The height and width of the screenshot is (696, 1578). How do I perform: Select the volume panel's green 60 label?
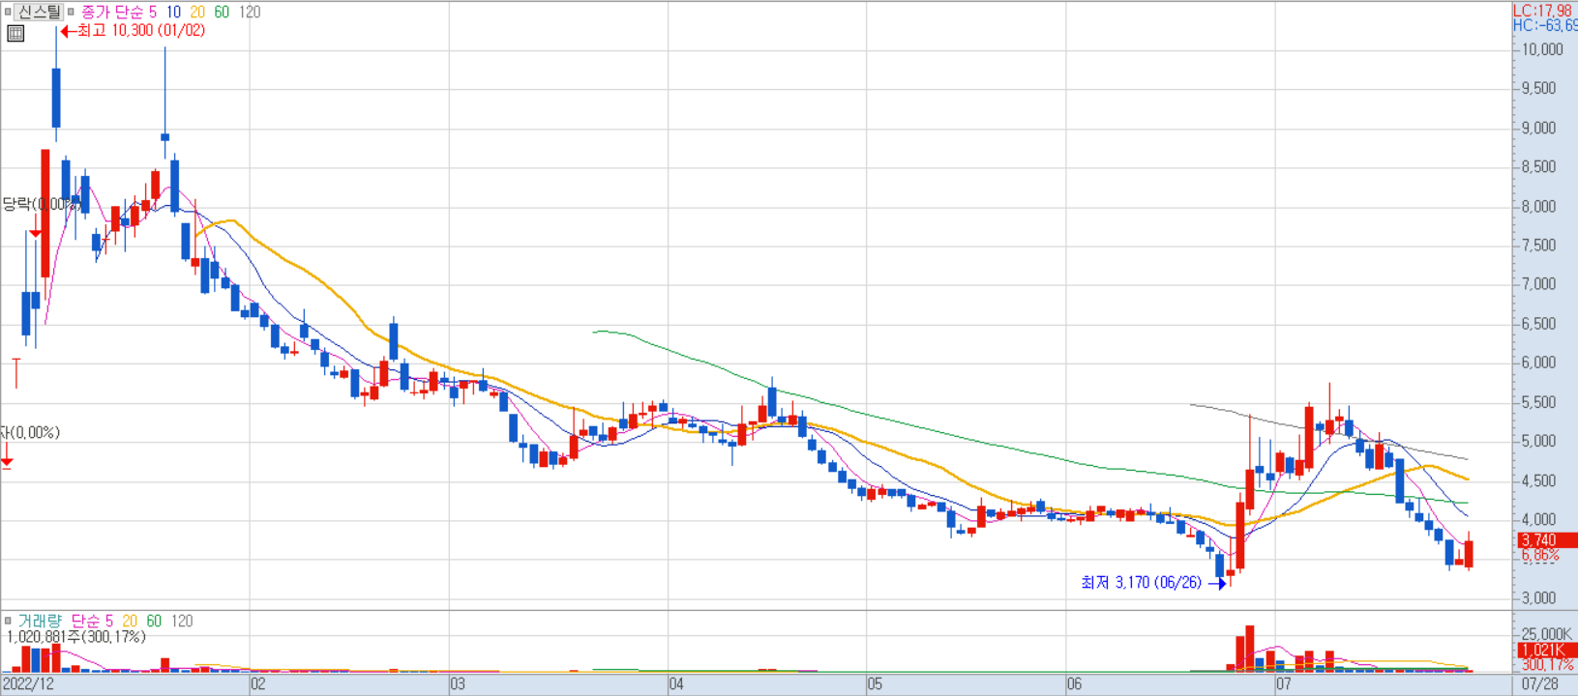coord(154,621)
